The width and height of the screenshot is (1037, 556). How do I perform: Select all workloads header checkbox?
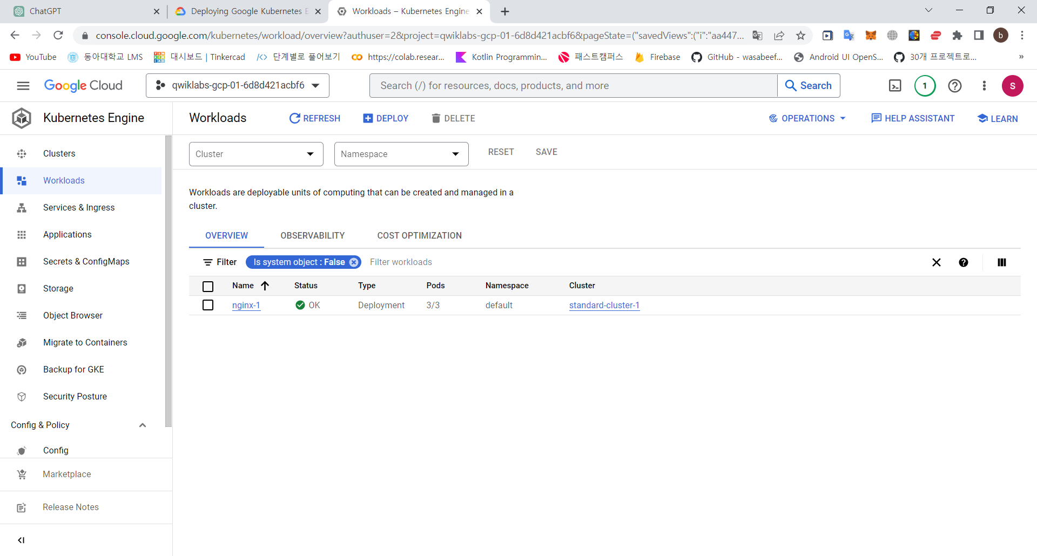(x=208, y=286)
